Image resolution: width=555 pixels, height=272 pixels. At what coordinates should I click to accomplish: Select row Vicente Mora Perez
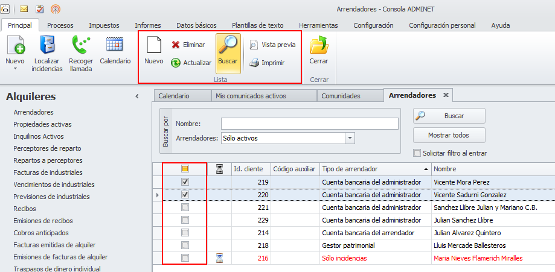point(354,182)
